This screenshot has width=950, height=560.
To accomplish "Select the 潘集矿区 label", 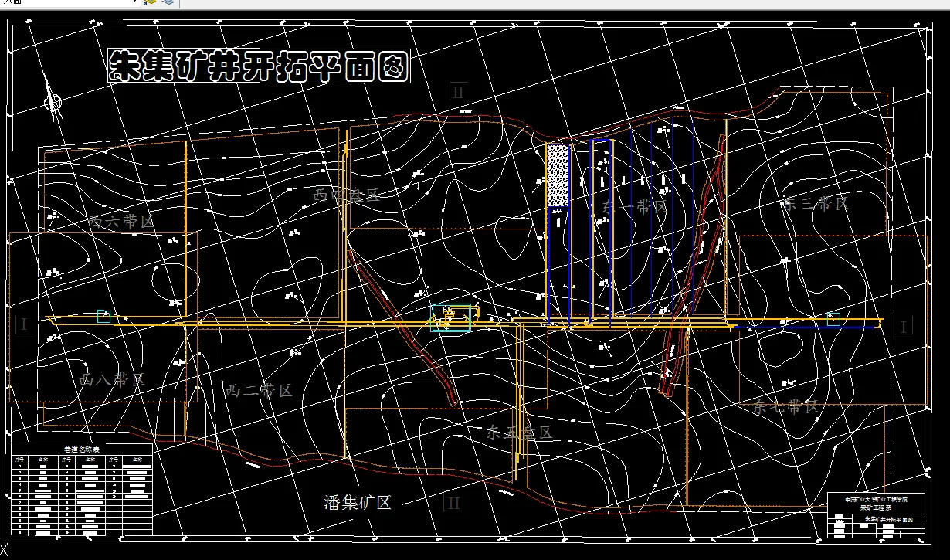I will pos(357,503).
